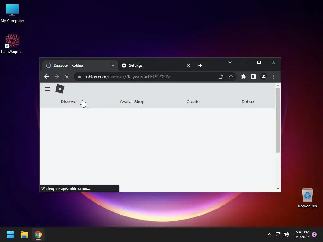Open the side panel icon

(254, 77)
